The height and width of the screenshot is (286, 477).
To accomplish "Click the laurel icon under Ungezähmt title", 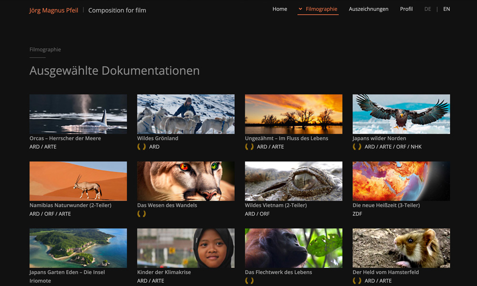I will point(249,147).
